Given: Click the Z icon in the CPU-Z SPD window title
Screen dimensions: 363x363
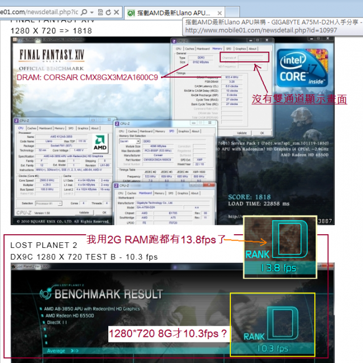Looking at the screenshot, I should point(117,124).
